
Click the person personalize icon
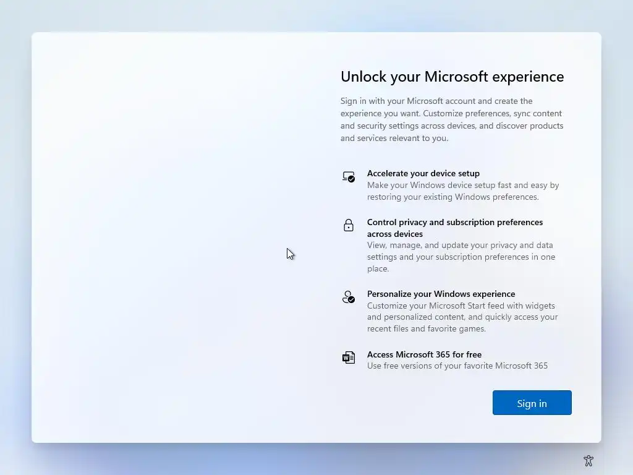point(349,297)
